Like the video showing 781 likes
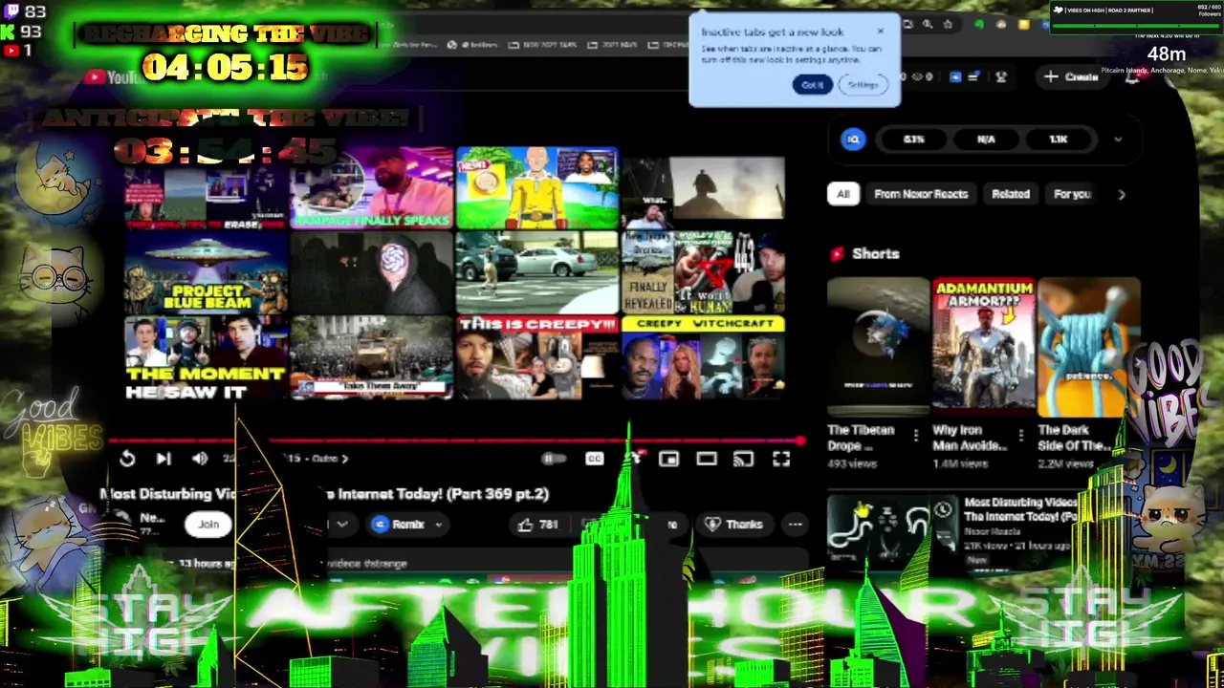 pyautogui.click(x=537, y=524)
